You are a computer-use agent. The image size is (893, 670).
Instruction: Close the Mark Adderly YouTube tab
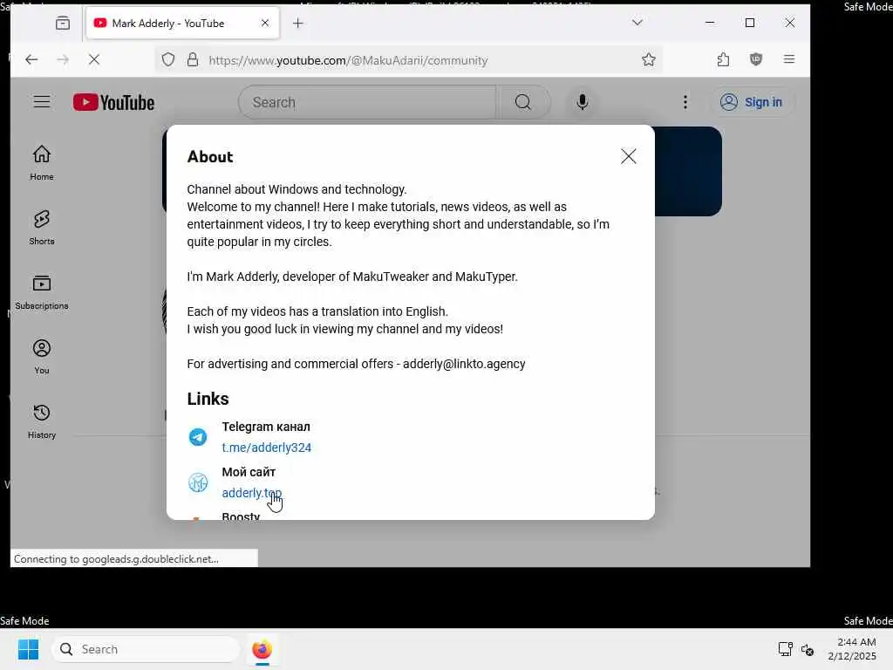[x=265, y=23]
